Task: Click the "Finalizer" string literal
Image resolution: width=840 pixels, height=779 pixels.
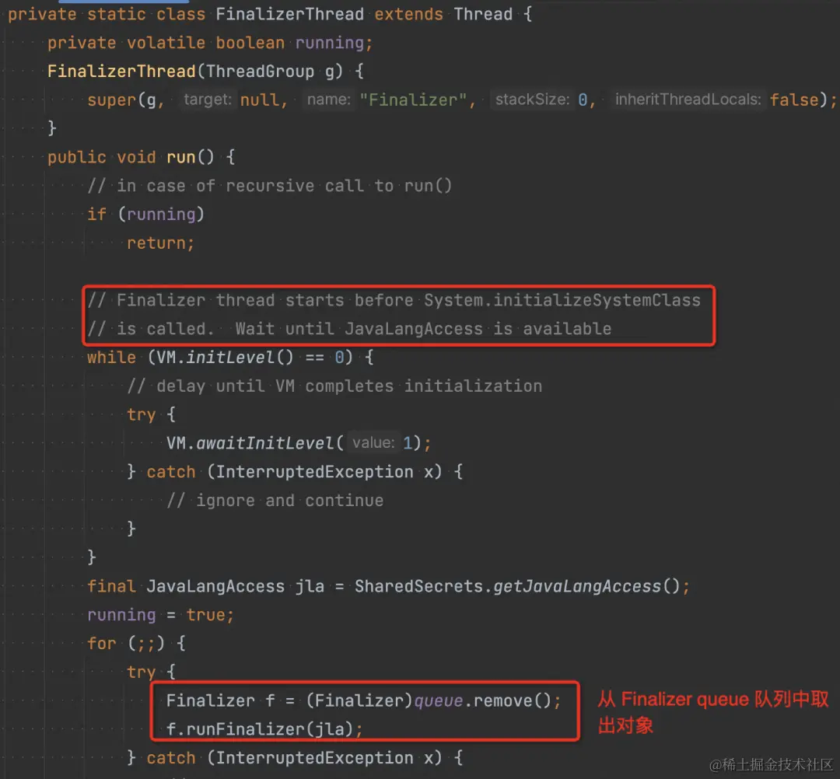Action: 412,100
